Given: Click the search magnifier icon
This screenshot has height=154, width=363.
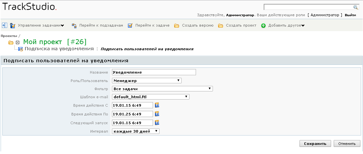Looking at the screenshot, I should coord(356,7).
